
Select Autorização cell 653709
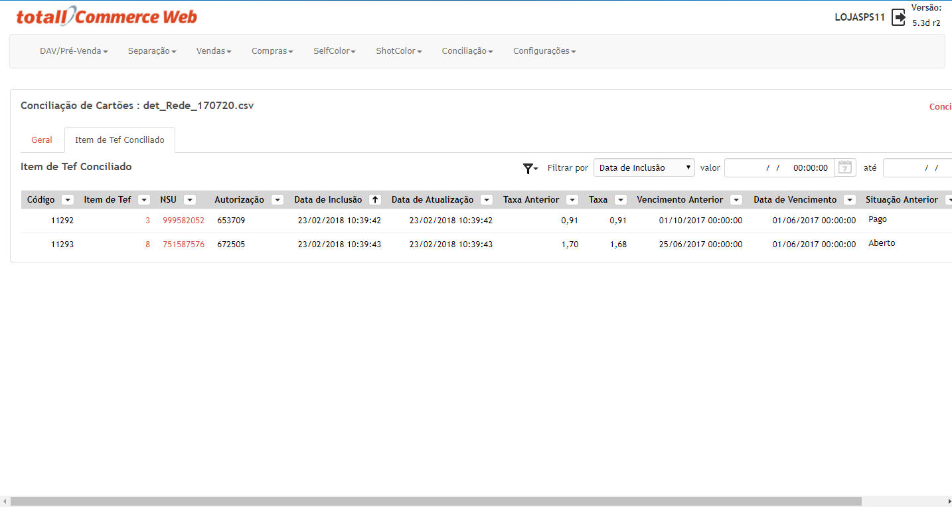click(231, 220)
